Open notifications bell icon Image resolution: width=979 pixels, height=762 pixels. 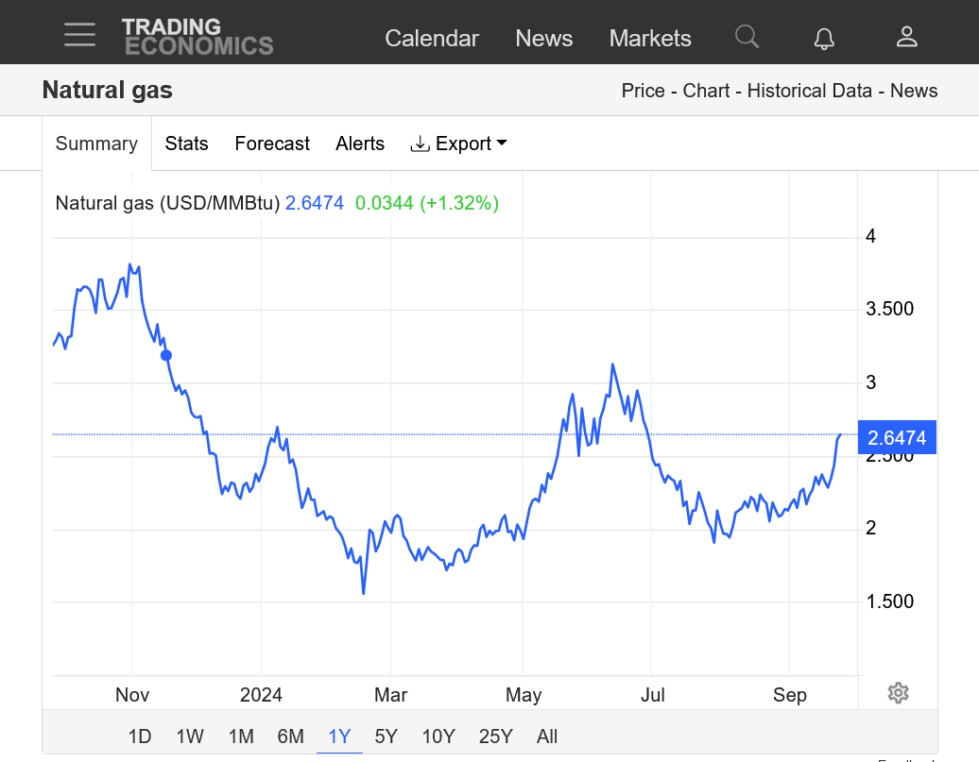(824, 38)
